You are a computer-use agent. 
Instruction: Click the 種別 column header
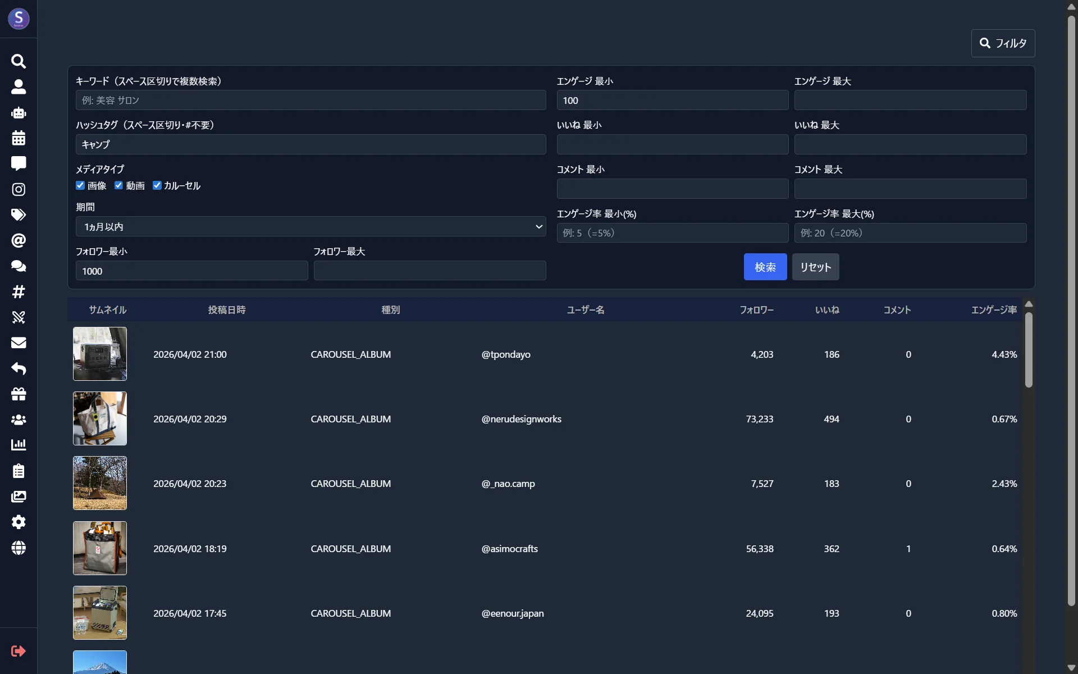coord(391,309)
